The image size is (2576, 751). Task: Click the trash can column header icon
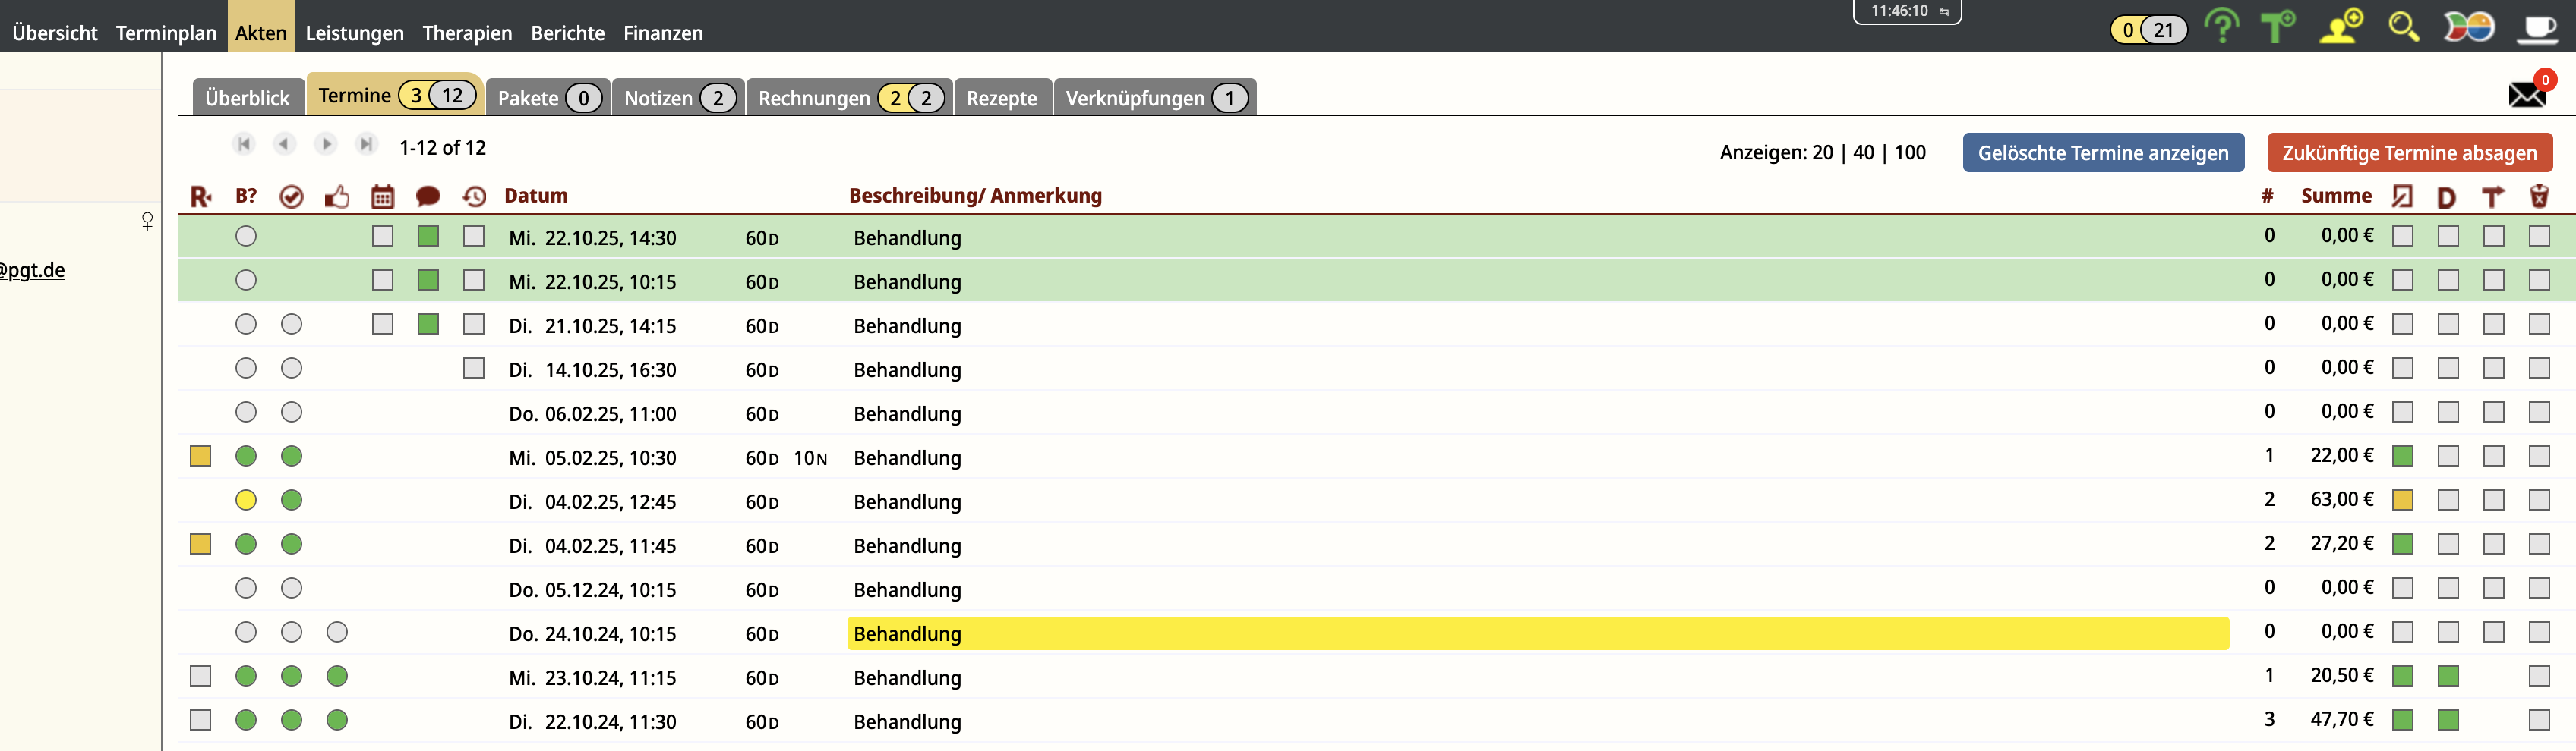[x=2539, y=196]
